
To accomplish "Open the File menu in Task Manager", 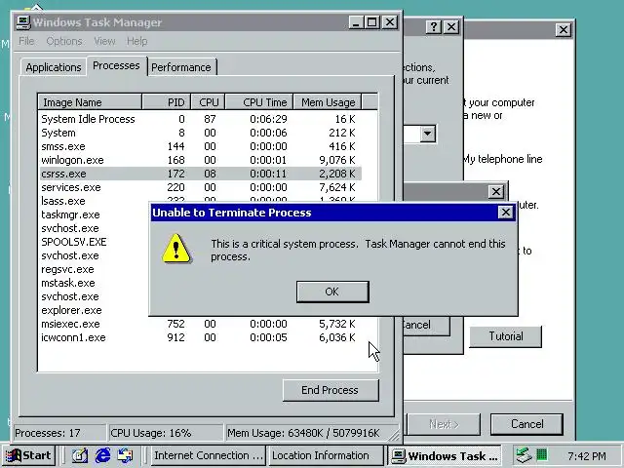I will click(x=26, y=41).
